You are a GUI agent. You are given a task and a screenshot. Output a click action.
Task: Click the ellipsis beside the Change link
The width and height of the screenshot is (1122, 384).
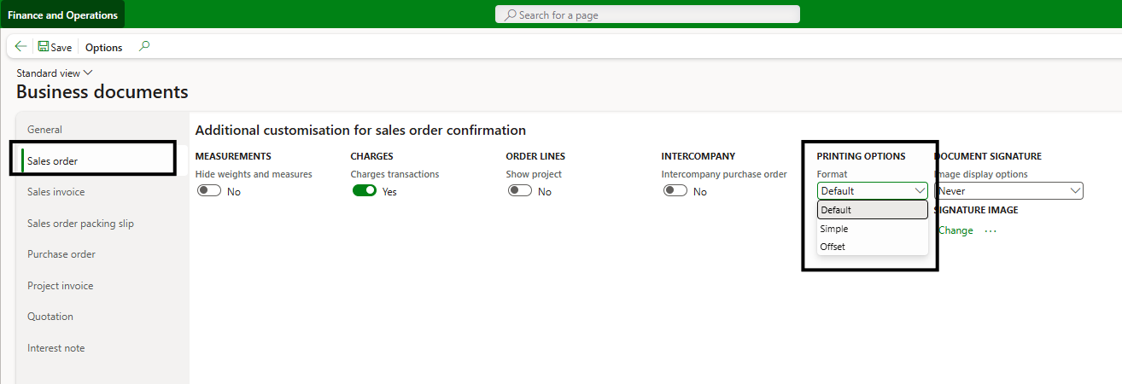[x=991, y=230]
